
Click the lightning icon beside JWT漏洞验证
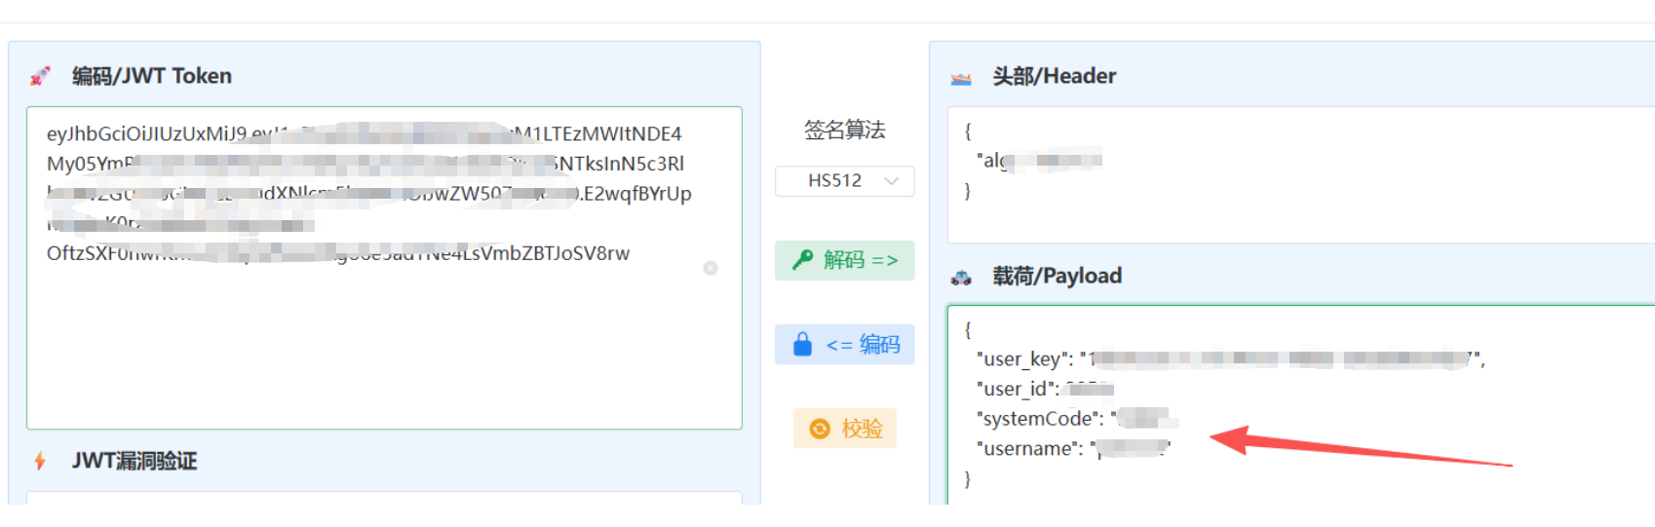pyautogui.click(x=40, y=461)
